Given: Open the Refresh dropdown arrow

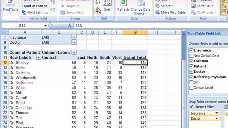Looking at the screenshot, I should pyautogui.click(x=123, y=14).
